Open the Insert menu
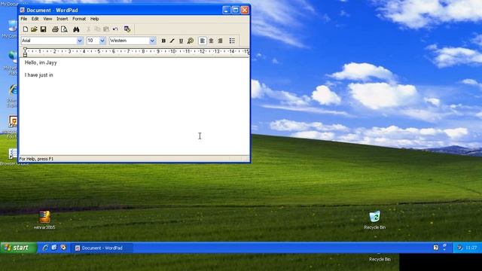The width and height of the screenshot is (482, 271). [62, 19]
